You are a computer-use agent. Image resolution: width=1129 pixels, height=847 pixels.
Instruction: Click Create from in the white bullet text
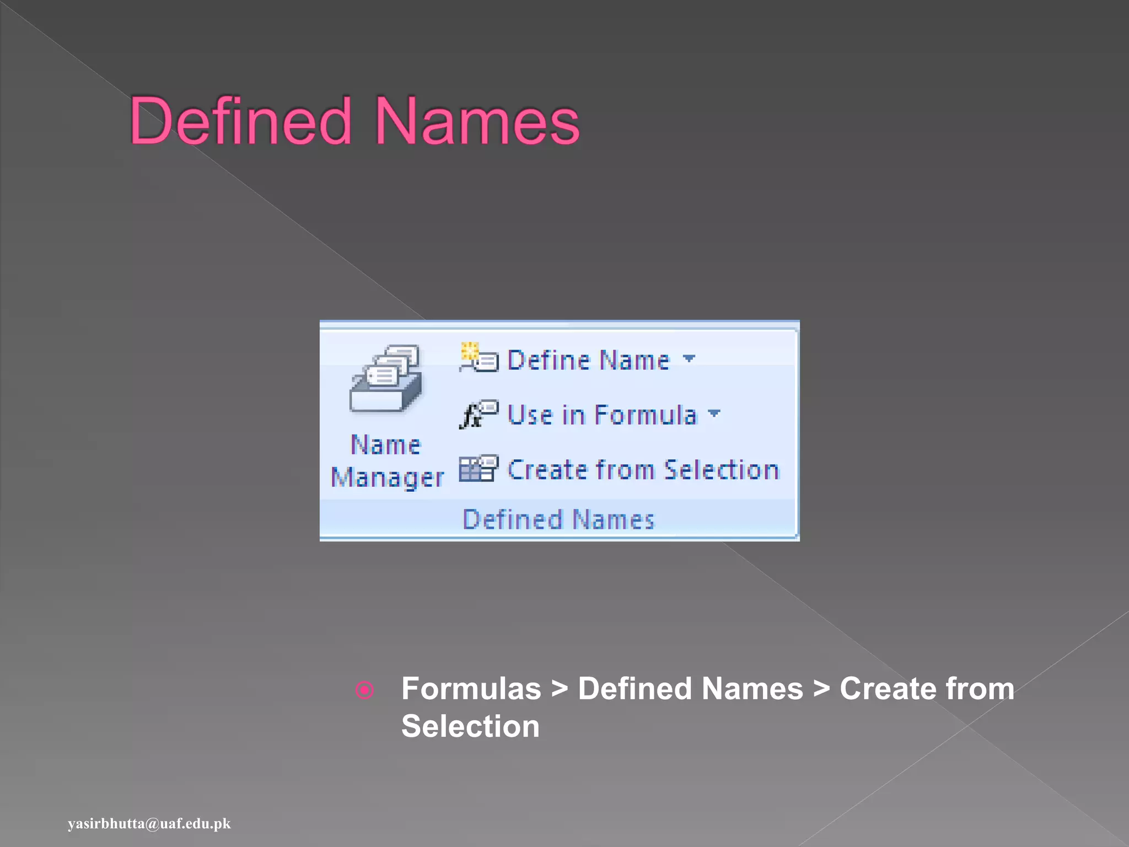coord(926,689)
